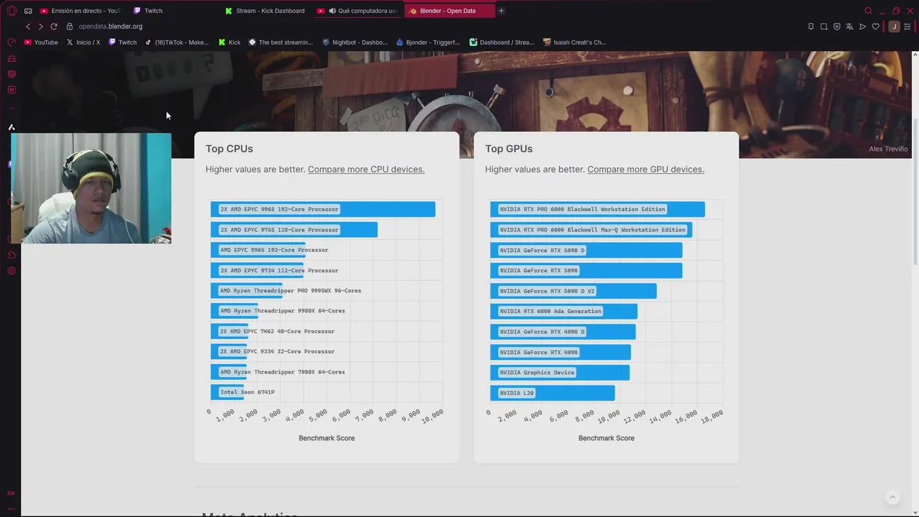Open YouTube bookmark
Viewport: 919px width, 517px height.
tap(41, 42)
